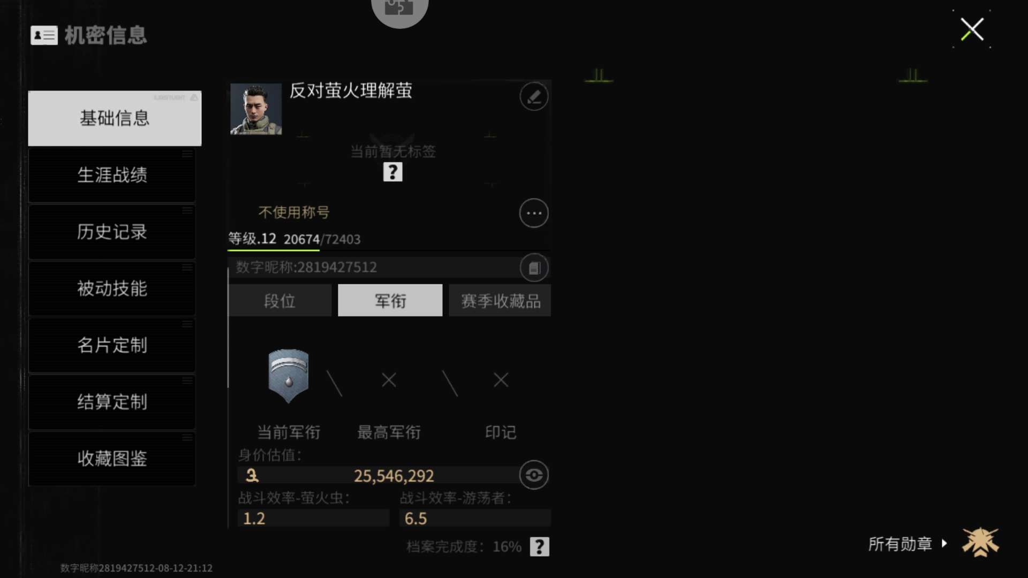Open the 赛季收藏品 tab
Viewport: 1028px width, 578px height.
(x=500, y=300)
